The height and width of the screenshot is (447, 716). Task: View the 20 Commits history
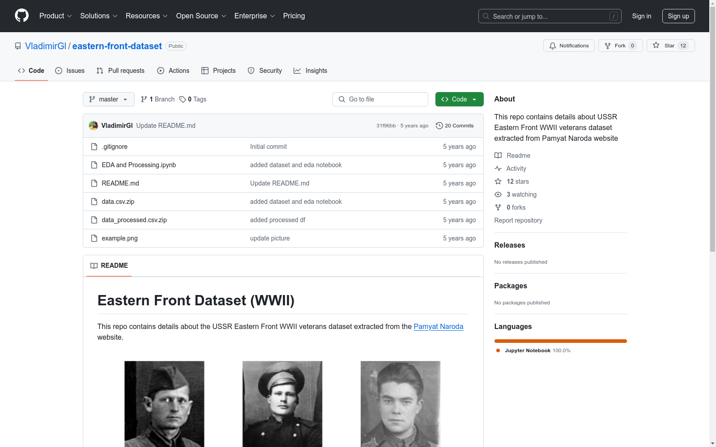(455, 126)
